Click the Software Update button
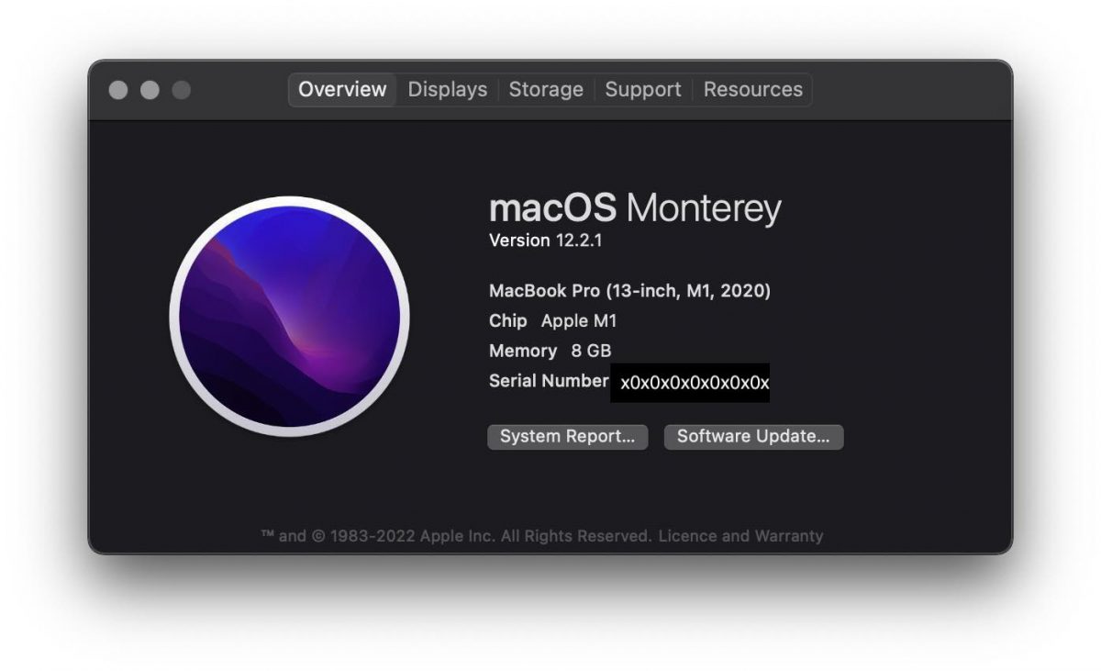1101x671 pixels. (x=753, y=437)
